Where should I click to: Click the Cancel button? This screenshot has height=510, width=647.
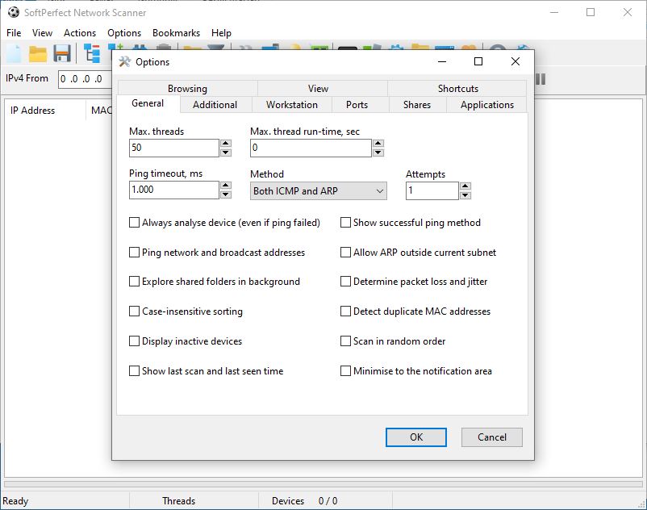click(x=492, y=437)
